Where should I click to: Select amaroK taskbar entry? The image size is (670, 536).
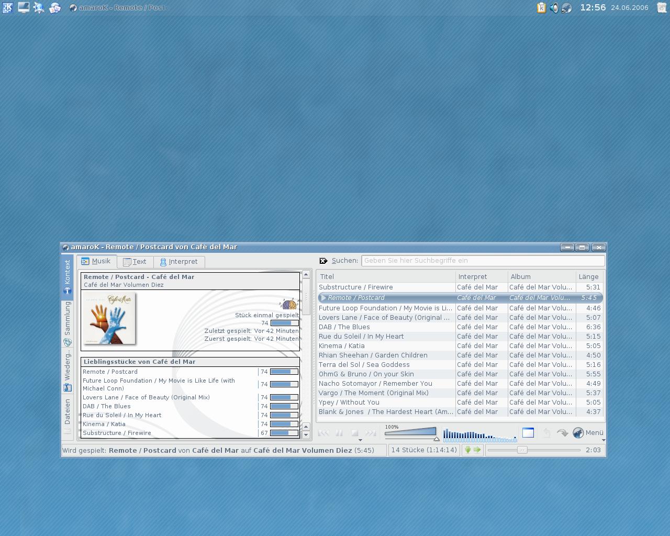pos(117,7)
